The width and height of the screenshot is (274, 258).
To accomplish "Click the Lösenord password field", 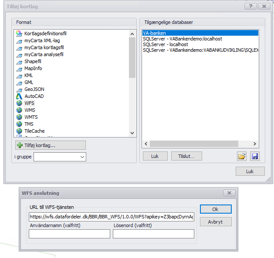I will pyautogui.click(x=153, y=234).
